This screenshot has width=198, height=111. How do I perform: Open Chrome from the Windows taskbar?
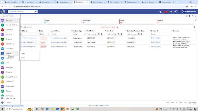point(68,109)
